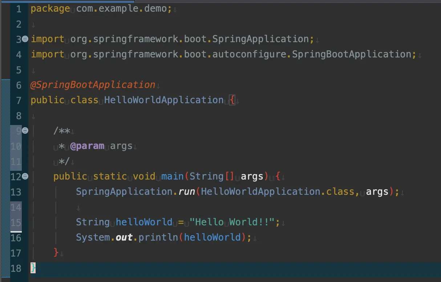This screenshot has height=282, width=441.
Task: Click the closing brace on line 17
Action: 56,252
